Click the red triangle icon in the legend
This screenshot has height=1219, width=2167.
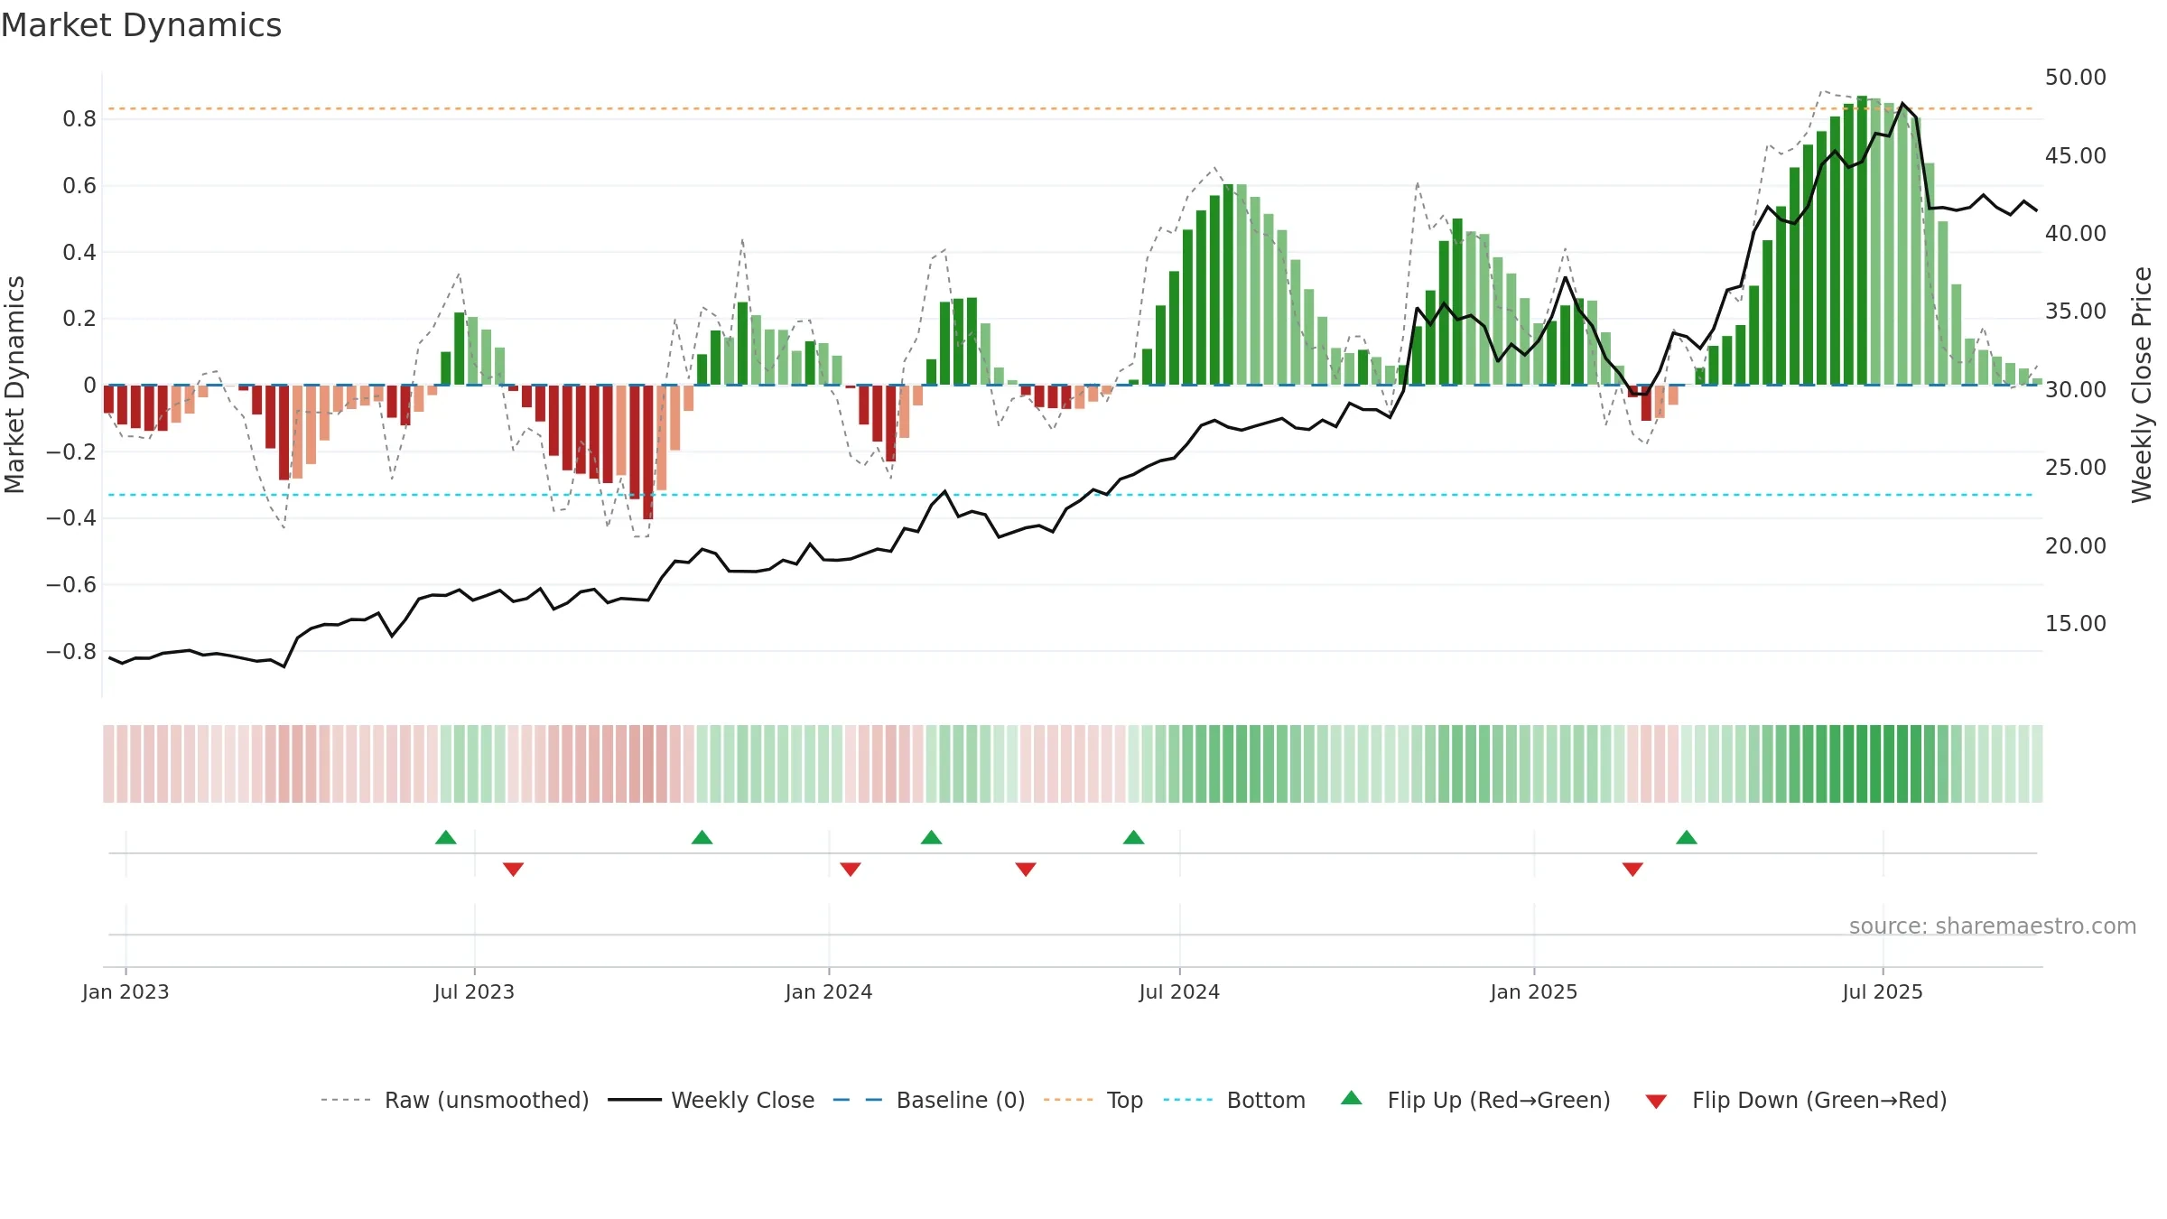pyautogui.click(x=1656, y=1102)
